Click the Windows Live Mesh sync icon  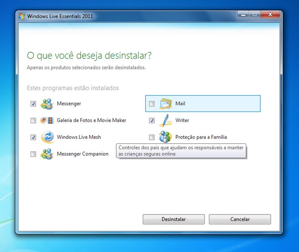point(47,137)
